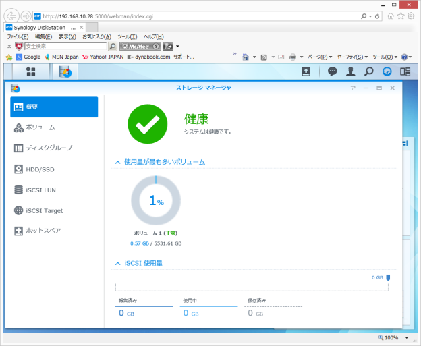Viewport: 421px width, 346px height.
Task: Open HDD/SSD in the sidebar
Action: [x=54, y=169]
